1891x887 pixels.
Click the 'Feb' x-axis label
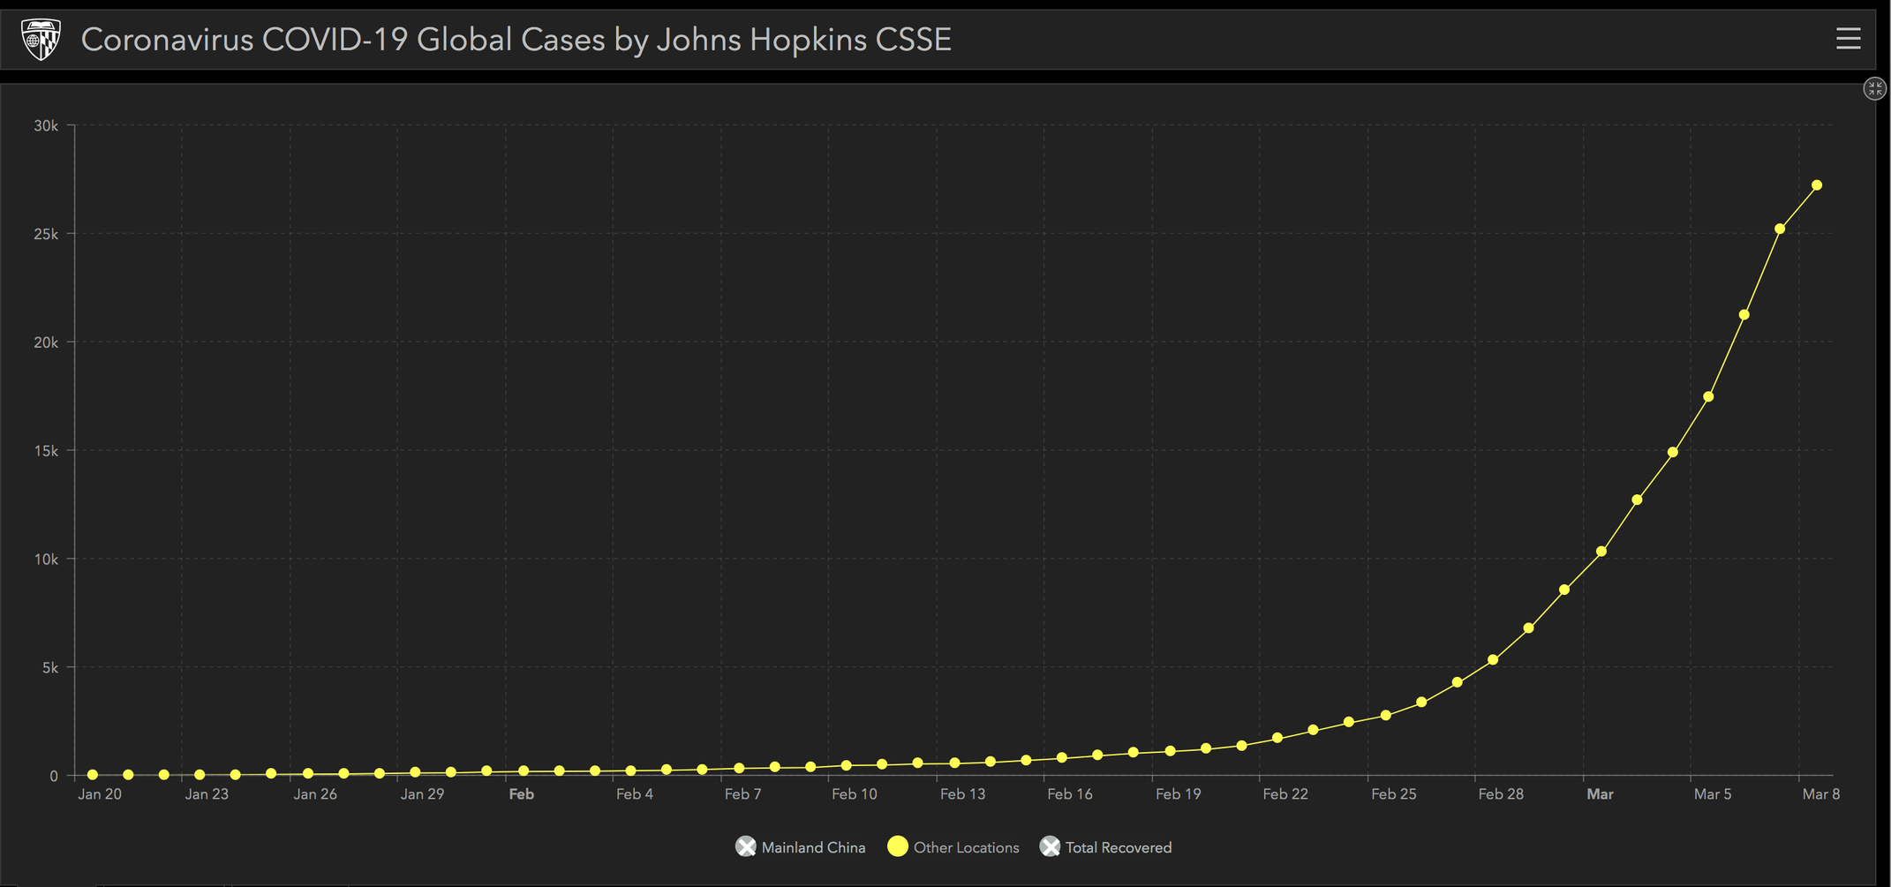522,794
